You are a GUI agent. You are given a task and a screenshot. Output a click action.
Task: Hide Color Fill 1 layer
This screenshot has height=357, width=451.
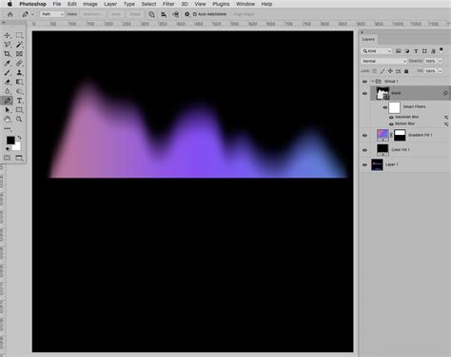364,150
